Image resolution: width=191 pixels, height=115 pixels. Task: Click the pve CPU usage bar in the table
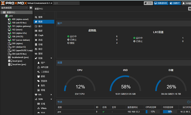[x=153, y=112]
